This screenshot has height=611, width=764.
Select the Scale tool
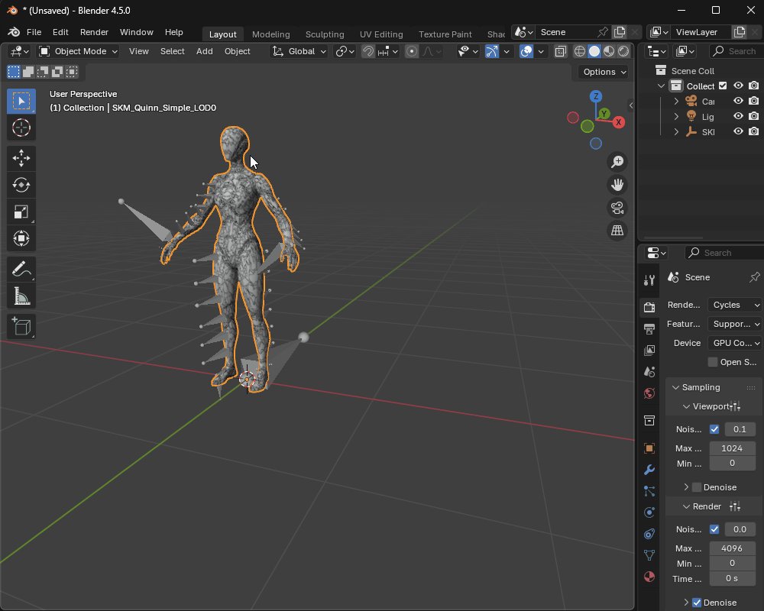(x=21, y=212)
